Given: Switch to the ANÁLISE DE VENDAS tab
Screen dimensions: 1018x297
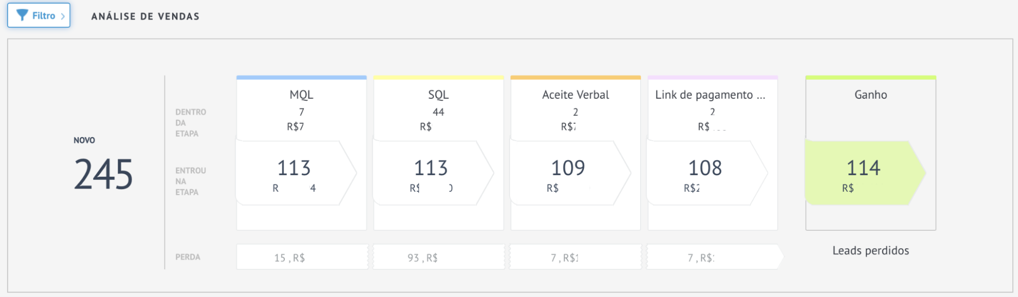Looking at the screenshot, I should point(146,16).
